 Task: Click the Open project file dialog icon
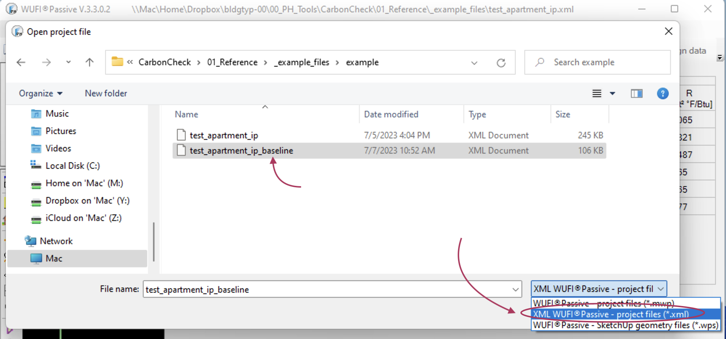tap(17, 32)
